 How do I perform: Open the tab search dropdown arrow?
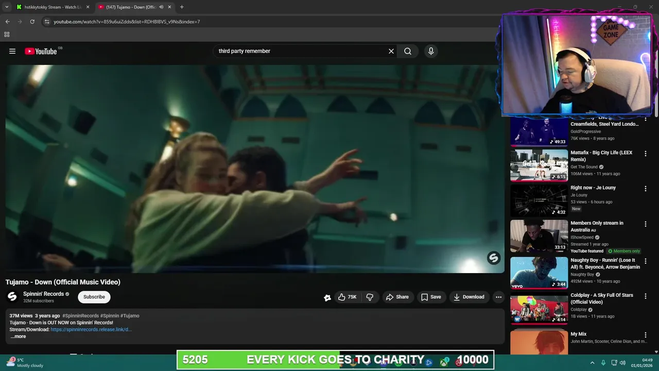pyautogui.click(x=7, y=7)
